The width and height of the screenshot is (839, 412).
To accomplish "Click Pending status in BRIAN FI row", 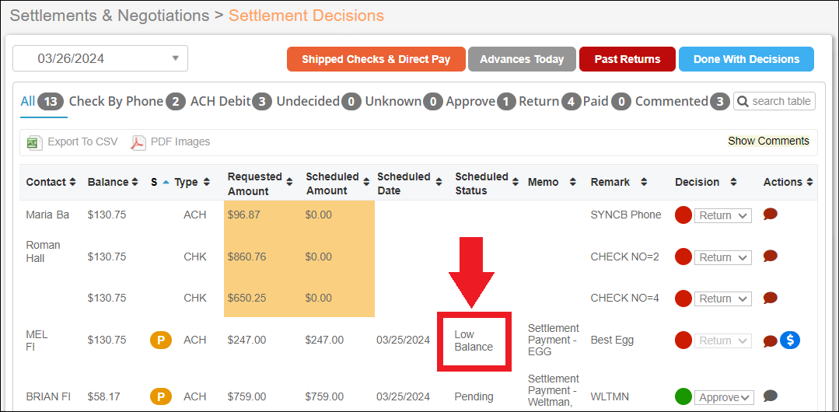I will (x=474, y=397).
